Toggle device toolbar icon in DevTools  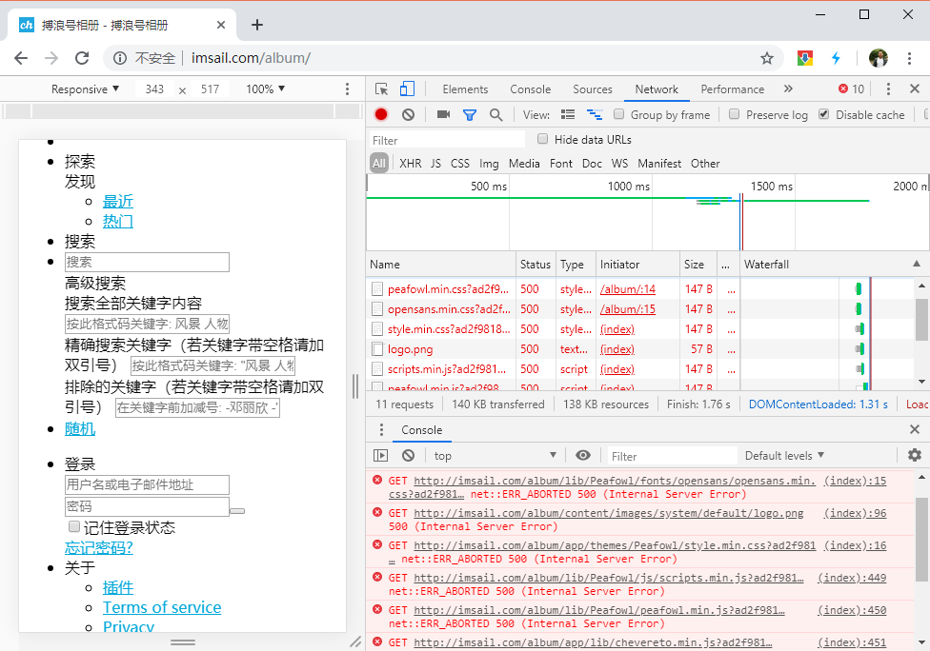pyautogui.click(x=407, y=89)
